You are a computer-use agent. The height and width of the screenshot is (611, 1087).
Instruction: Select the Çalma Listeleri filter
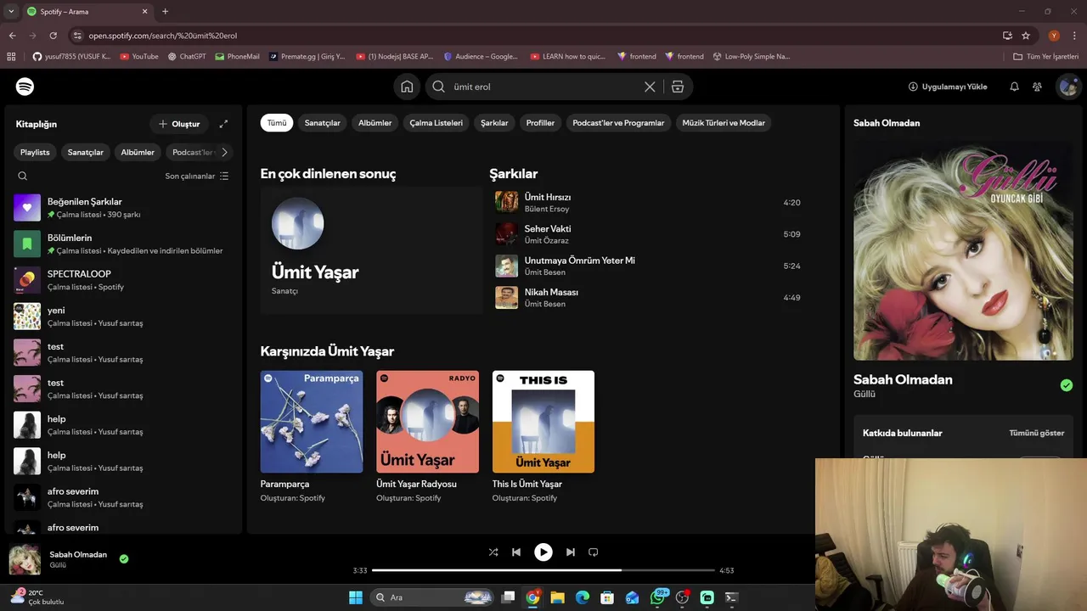click(x=436, y=123)
